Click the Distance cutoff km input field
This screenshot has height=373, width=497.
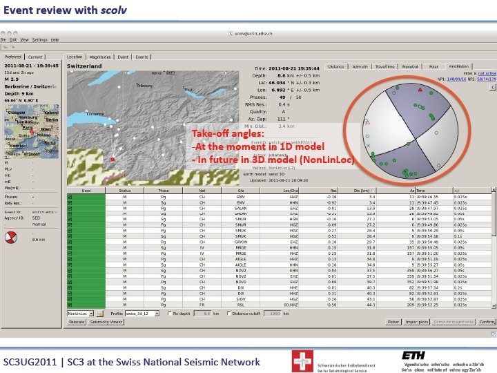[x=272, y=314]
